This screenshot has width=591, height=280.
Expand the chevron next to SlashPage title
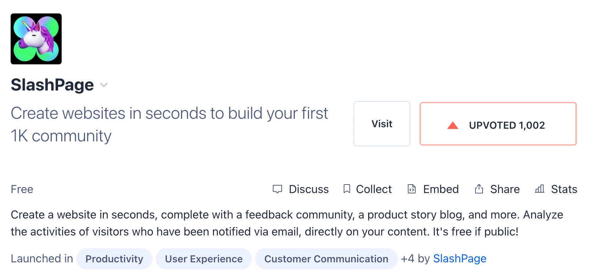[x=103, y=85]
